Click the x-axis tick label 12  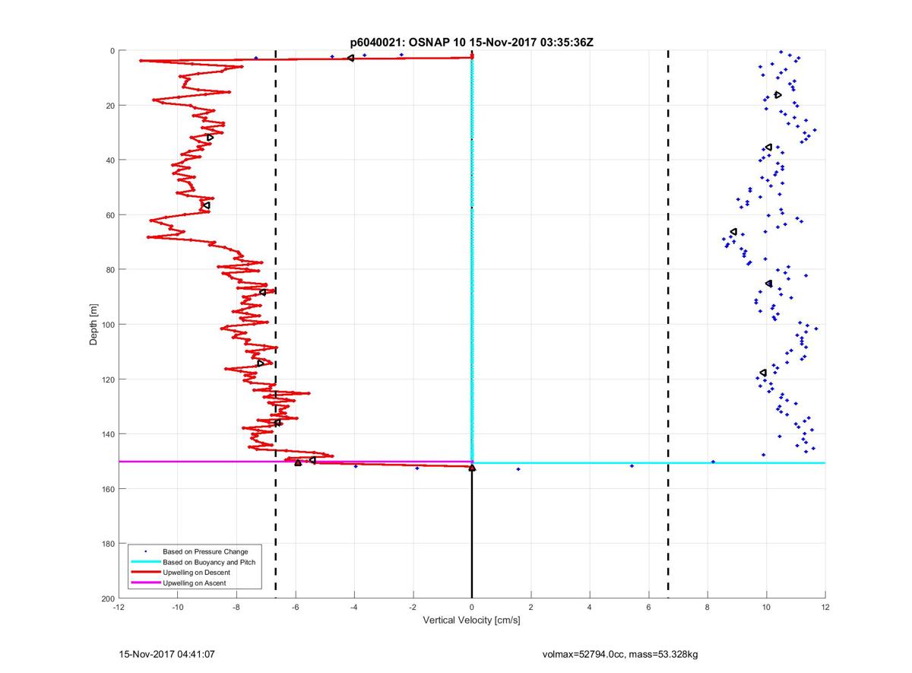tap(825, 608)
